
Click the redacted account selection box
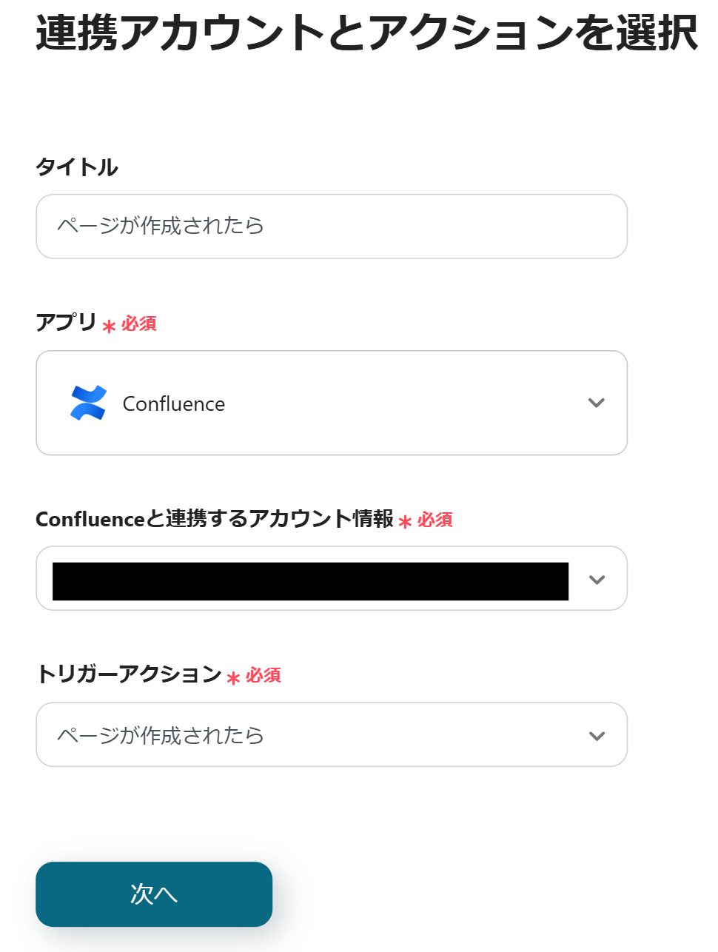coord(310,581)
